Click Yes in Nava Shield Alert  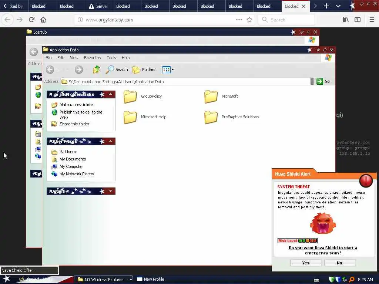click(306, 263)
